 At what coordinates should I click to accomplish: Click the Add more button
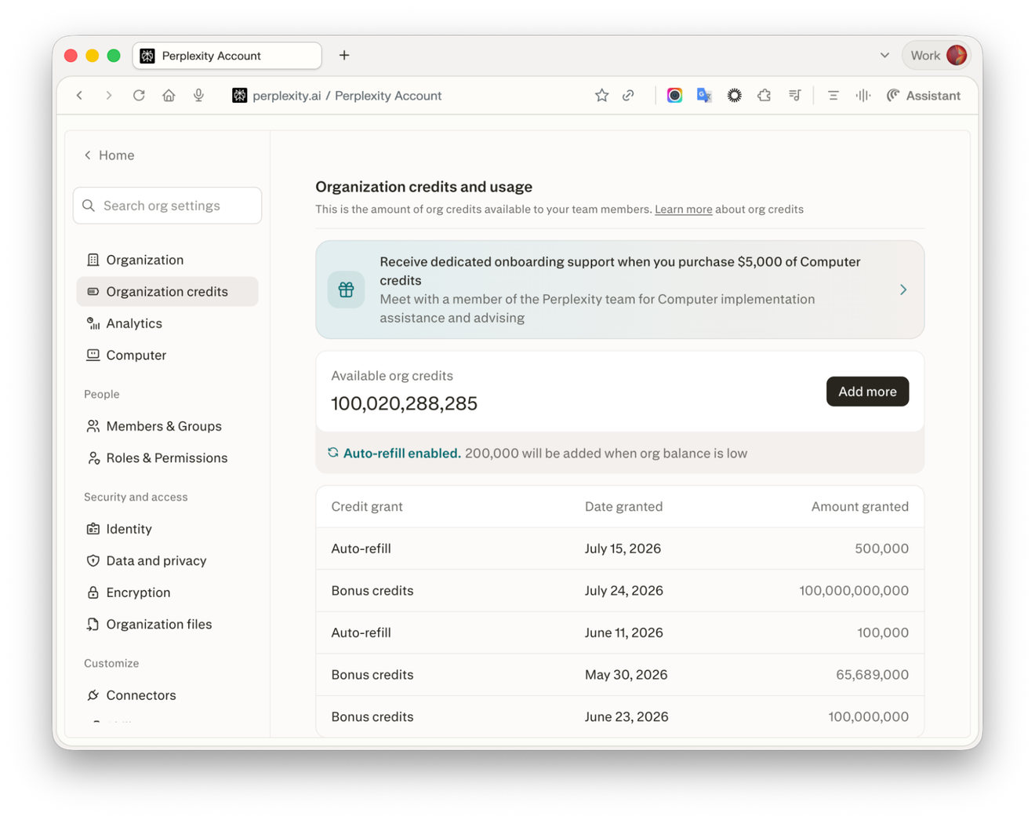point(867,392)
